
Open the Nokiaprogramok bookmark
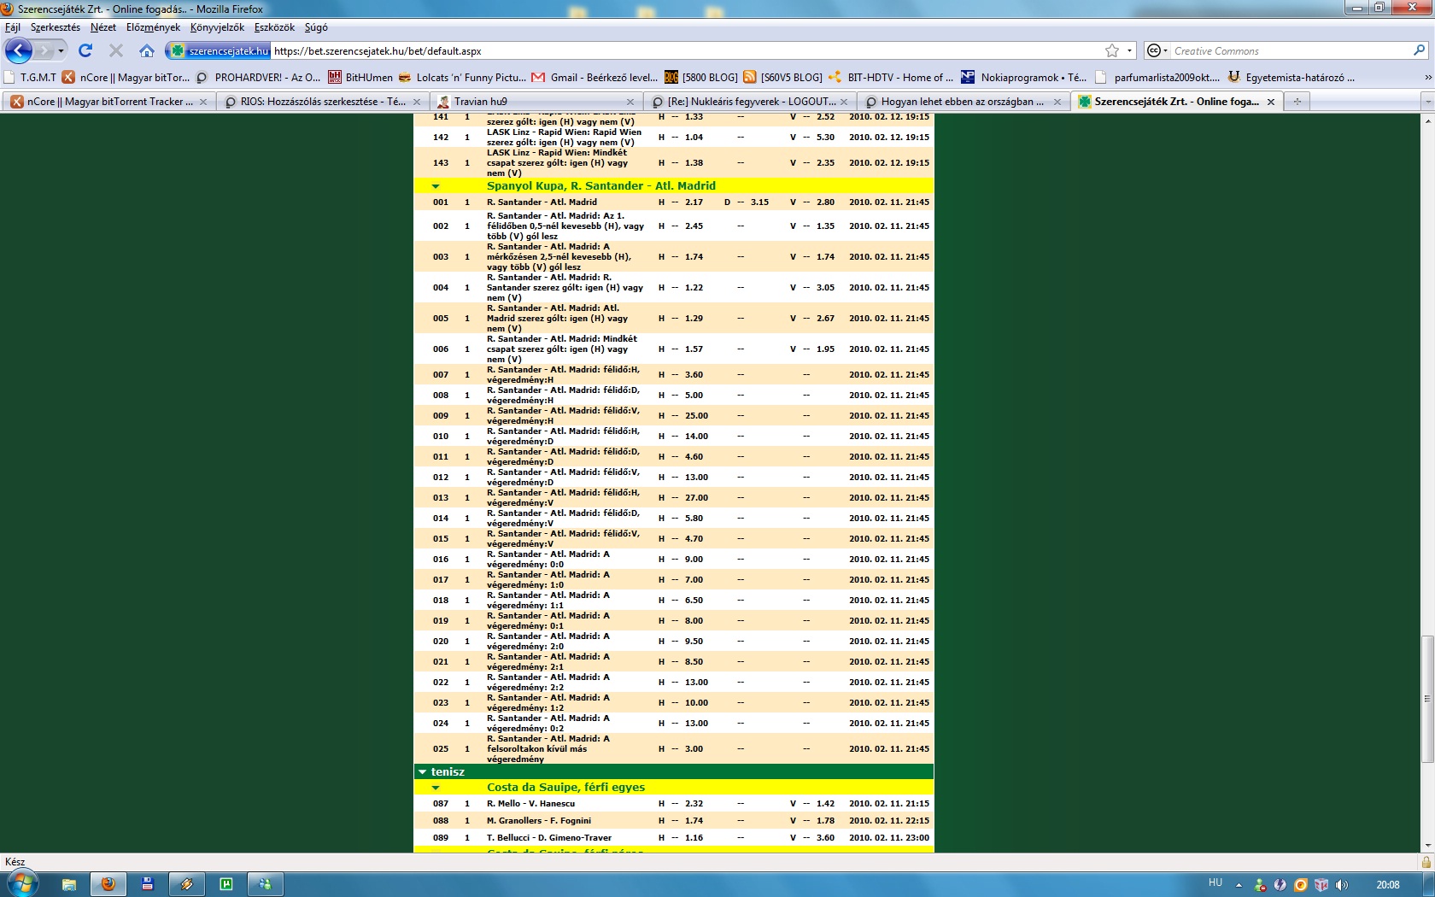click(1024, 77)
